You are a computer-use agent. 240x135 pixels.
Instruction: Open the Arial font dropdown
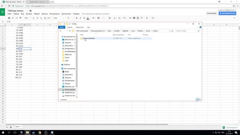(x=58, y=18)
